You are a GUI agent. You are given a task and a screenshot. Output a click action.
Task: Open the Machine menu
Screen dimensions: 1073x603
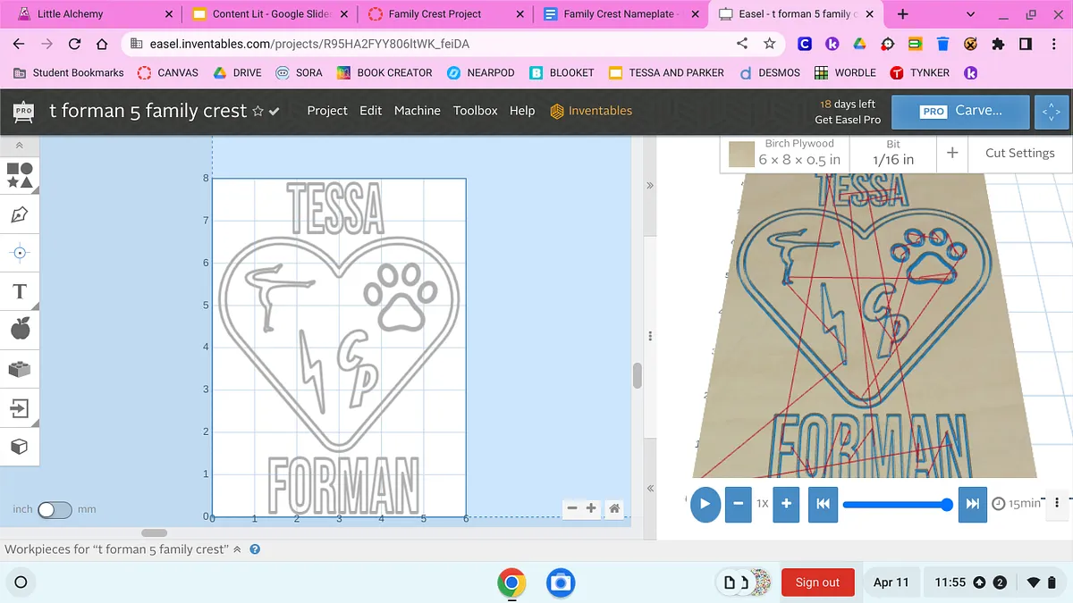click(417, 111)
